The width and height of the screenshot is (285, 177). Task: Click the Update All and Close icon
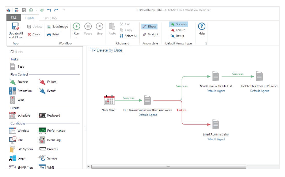[16, 26]
